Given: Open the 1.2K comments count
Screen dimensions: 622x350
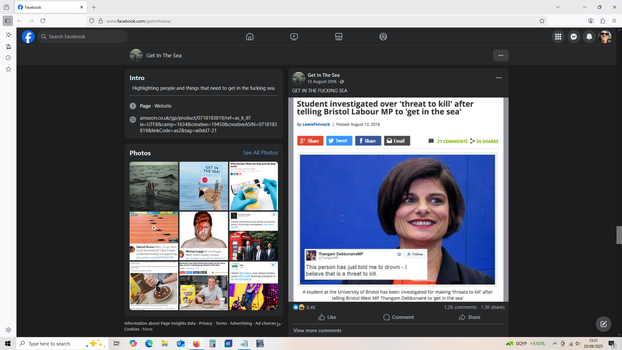Looking at the screenshot, I should tap(460, 307).
